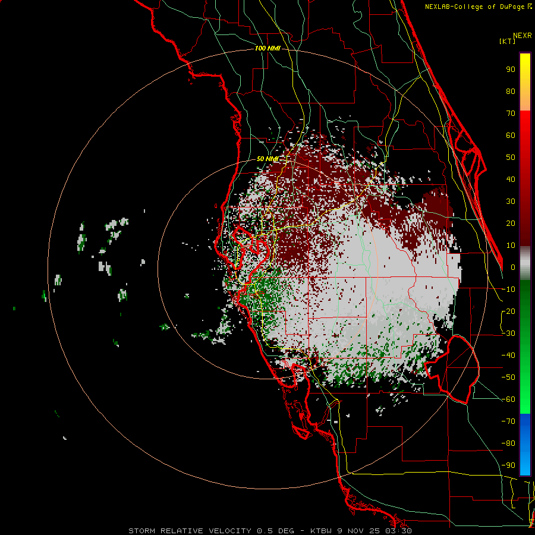The image size is (535, 535).
Task: Select the -50 scale value
Action: (x=508, y=377)
